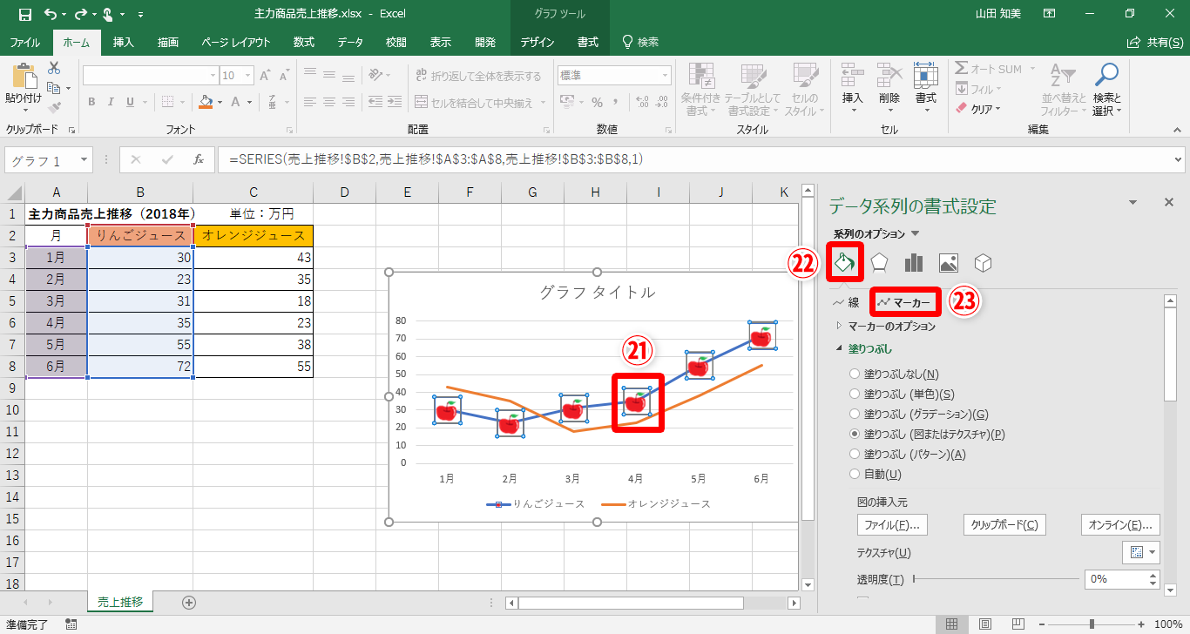The height and width of the screenshot is (634, 1190).
Task: Add a new sheet with the plus icon
Action: pyautogui.click(x=189, y=602)
